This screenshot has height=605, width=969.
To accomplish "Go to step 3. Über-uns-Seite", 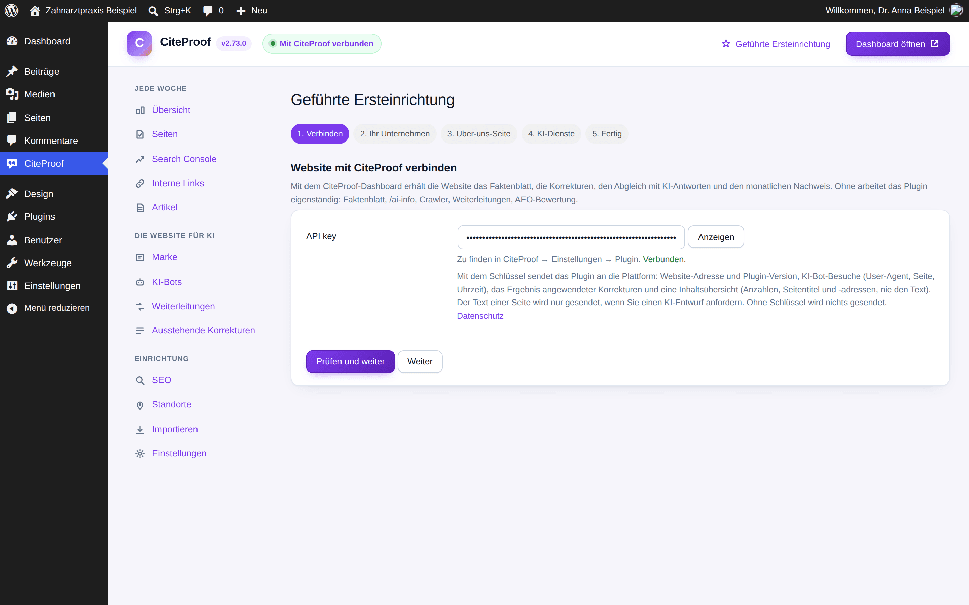I will 478,134.
